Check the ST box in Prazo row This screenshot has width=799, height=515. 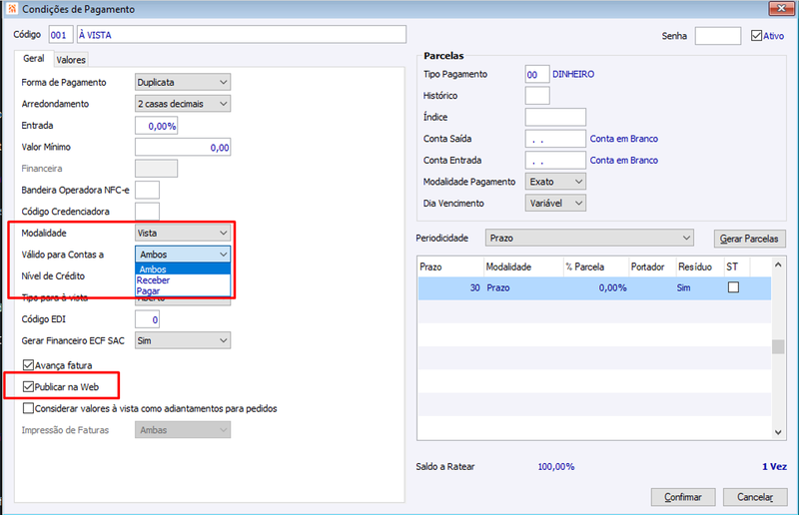click(x=733, y=287)
